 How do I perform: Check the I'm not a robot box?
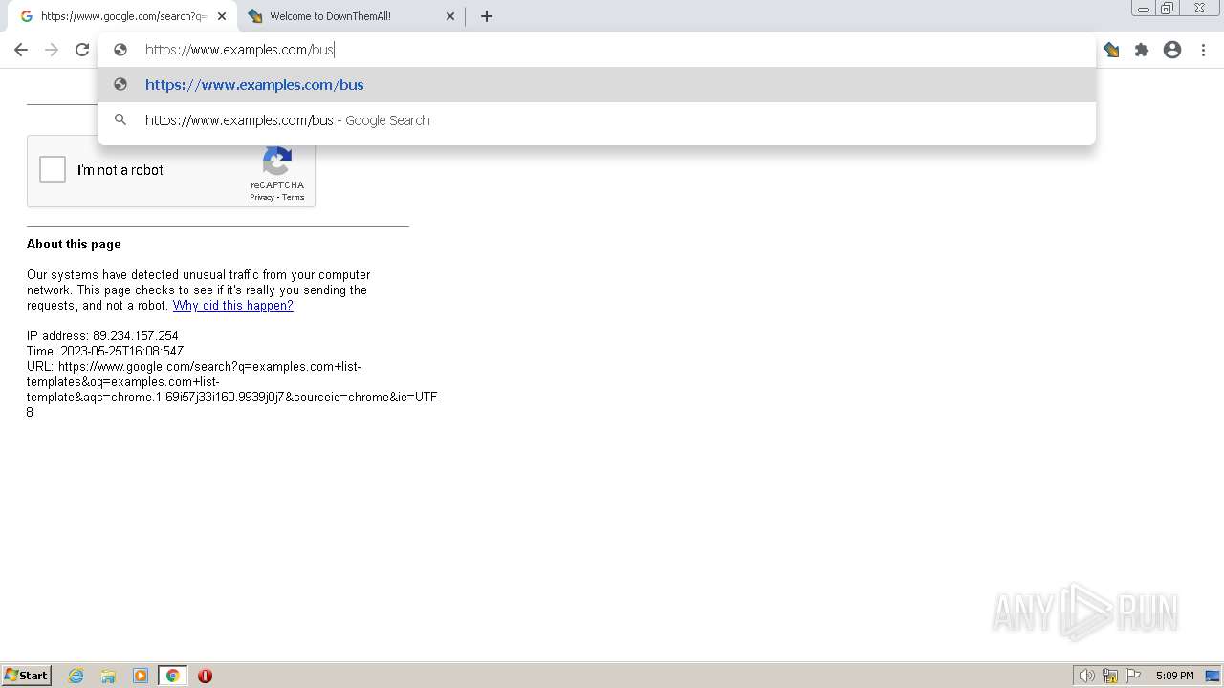point(53,170)
